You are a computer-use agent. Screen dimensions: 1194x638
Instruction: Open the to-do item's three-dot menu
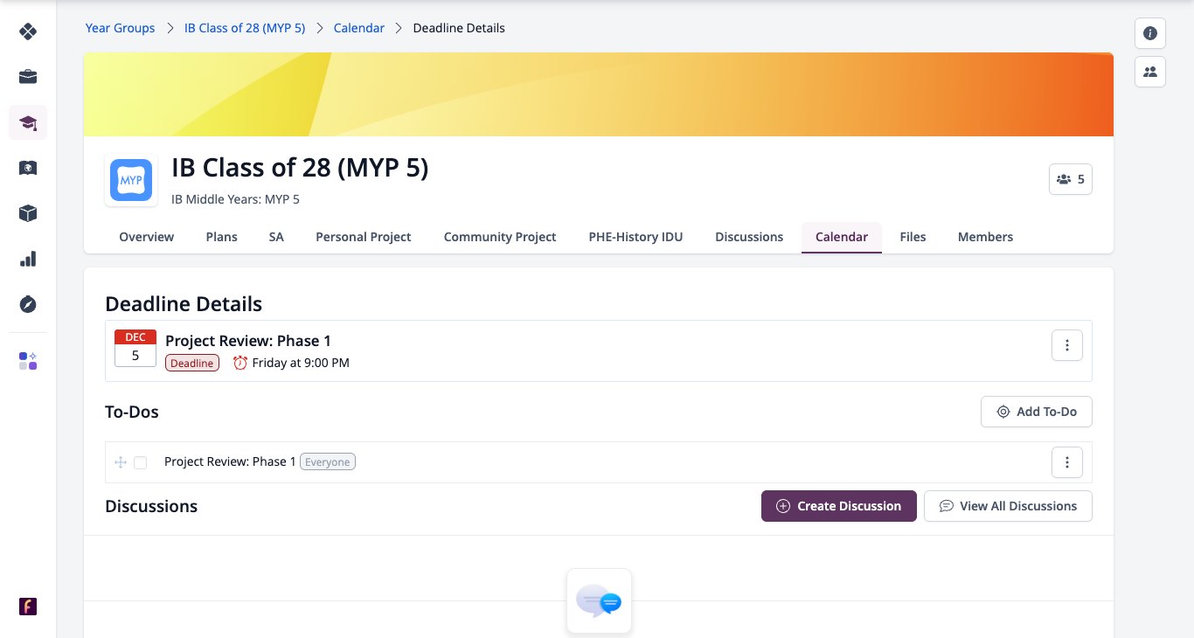click(1066, 462)
